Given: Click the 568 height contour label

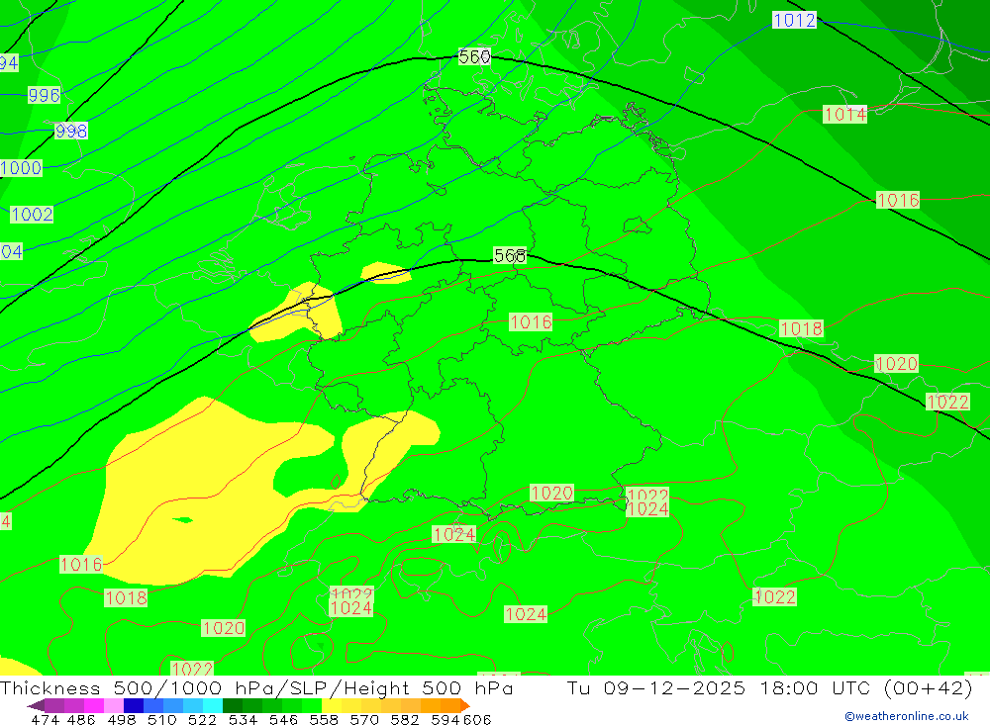Looking at the screenshot, I should [510, 255].
